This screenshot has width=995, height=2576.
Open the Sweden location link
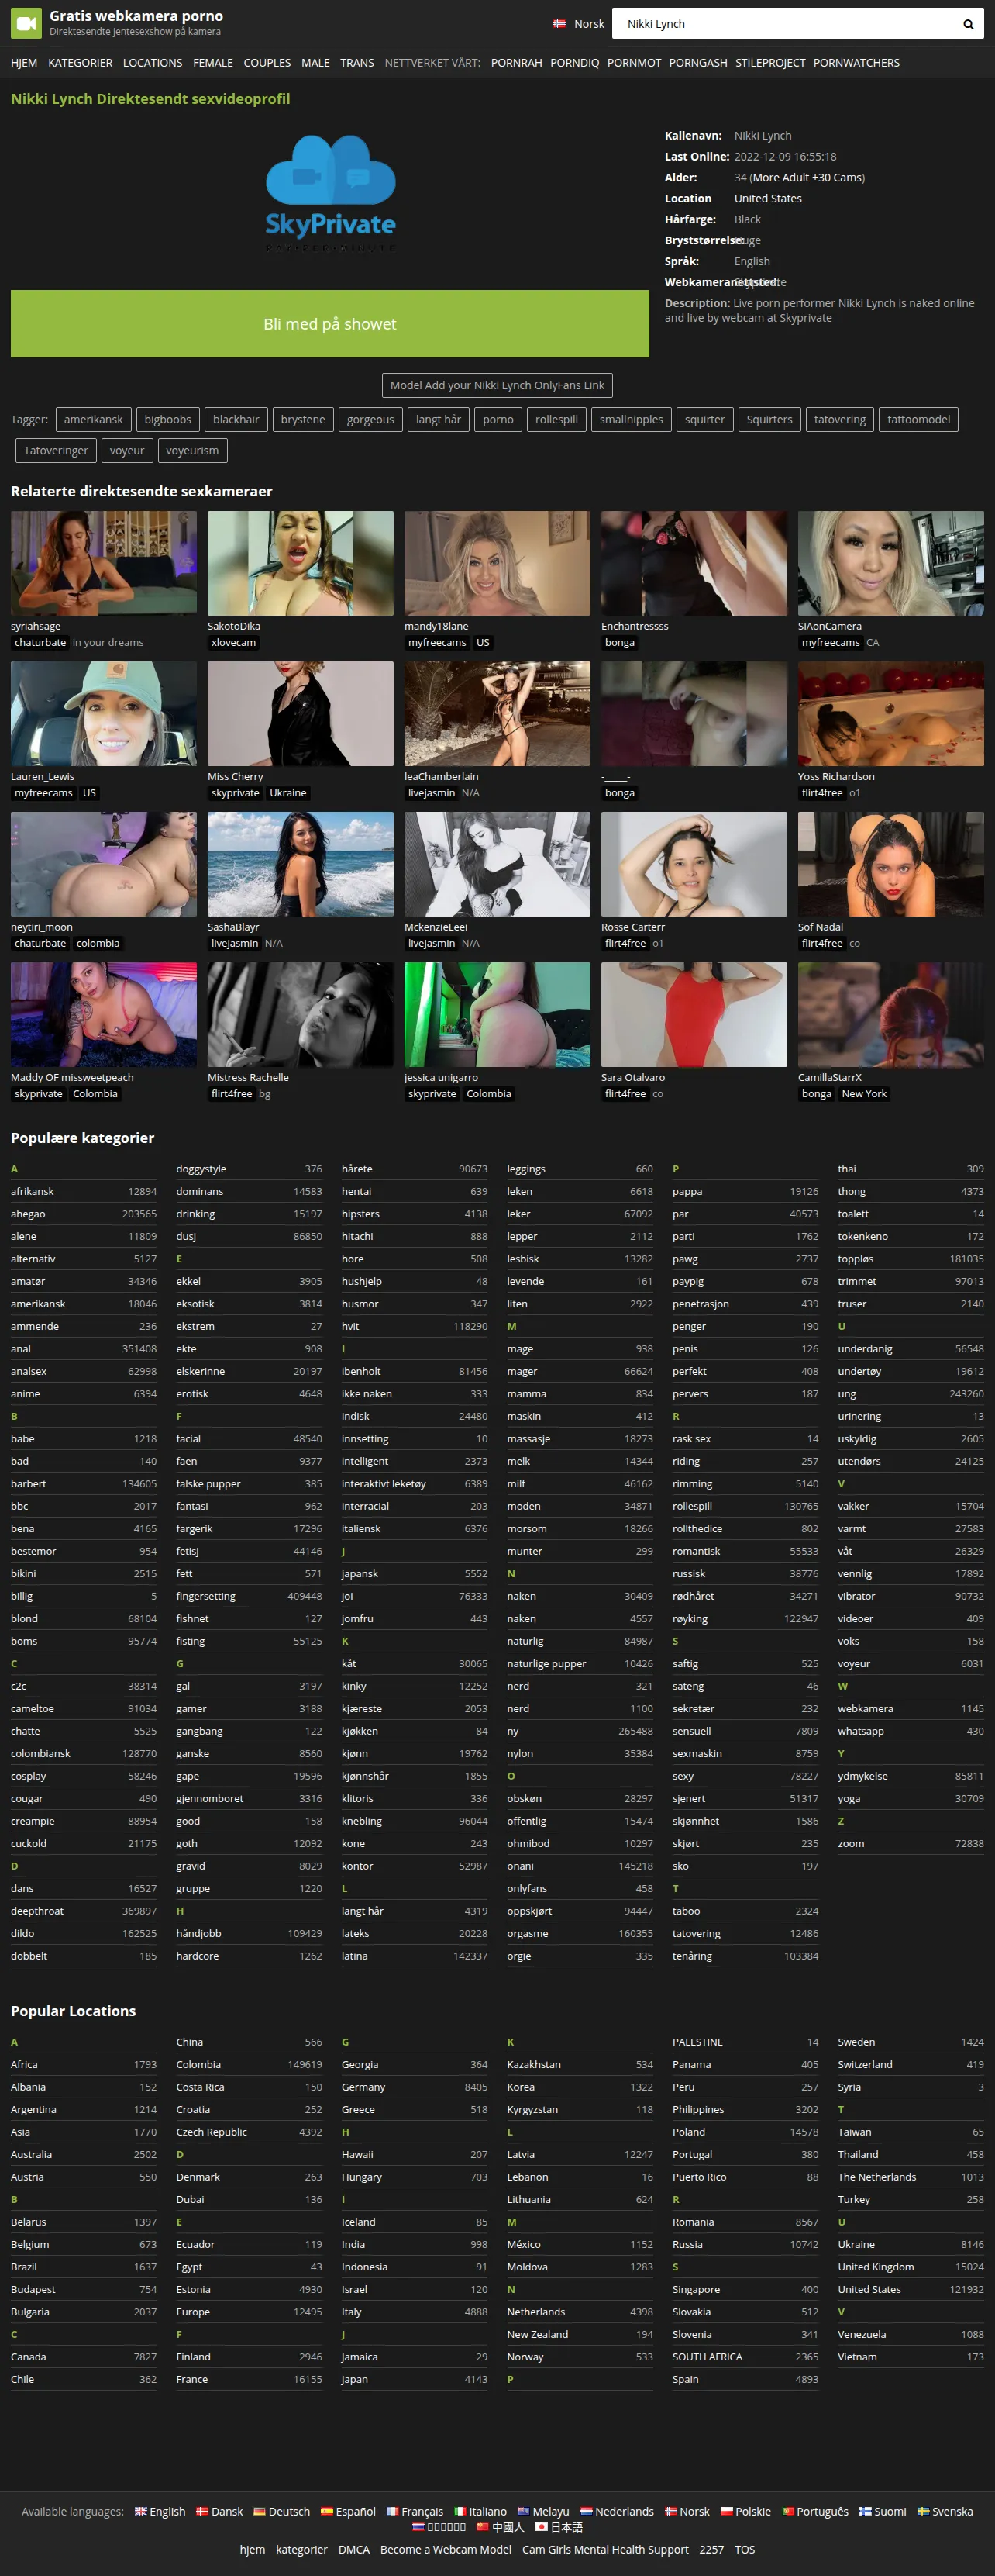856,2042
